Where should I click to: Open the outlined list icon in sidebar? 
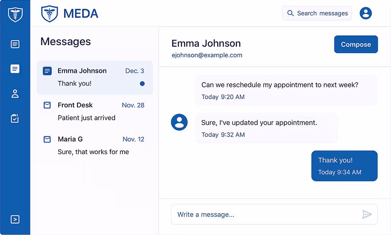15,44
